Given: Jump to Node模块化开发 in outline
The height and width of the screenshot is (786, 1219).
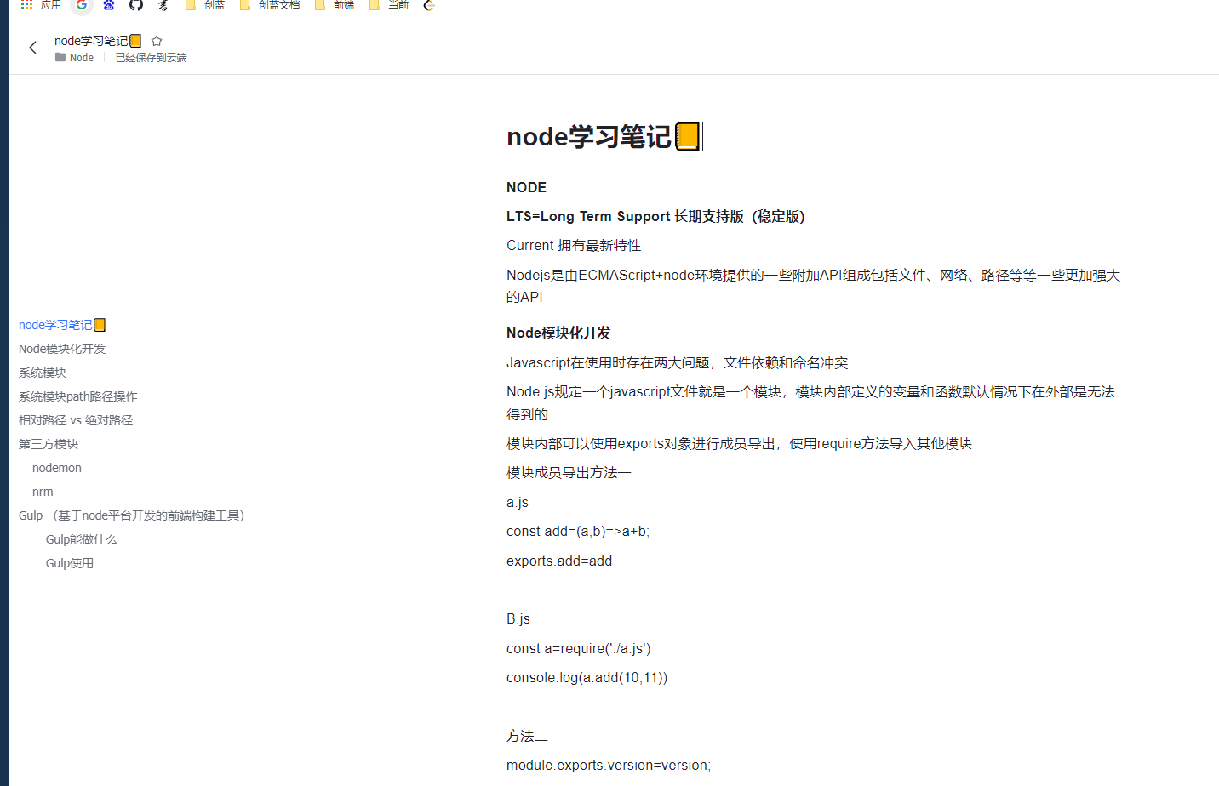Looking at the screenshot, I should 62,349.
